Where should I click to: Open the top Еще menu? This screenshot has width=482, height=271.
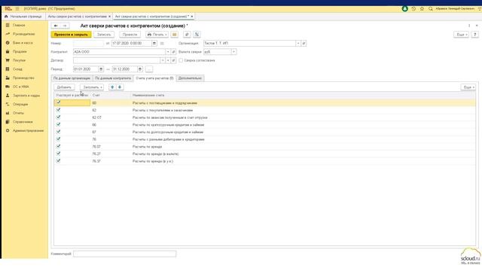(x=462, y=35)
